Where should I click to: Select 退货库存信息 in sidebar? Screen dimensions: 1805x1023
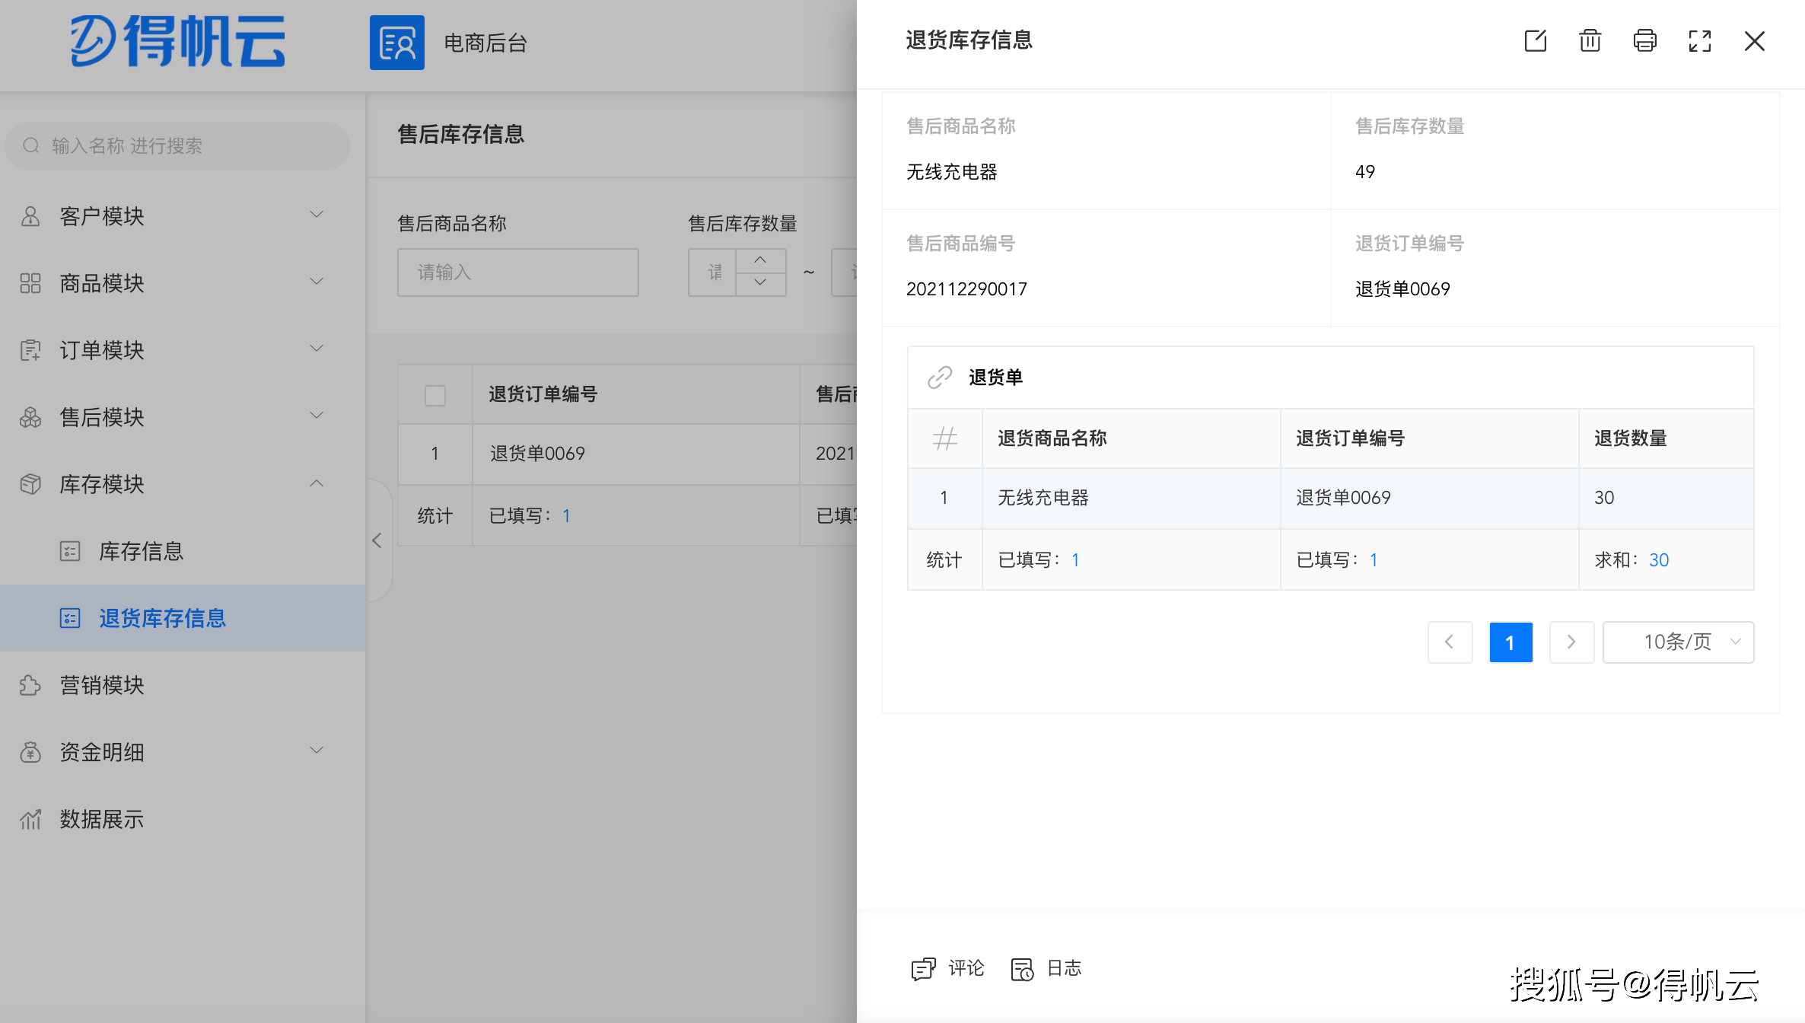pos(162,618)
